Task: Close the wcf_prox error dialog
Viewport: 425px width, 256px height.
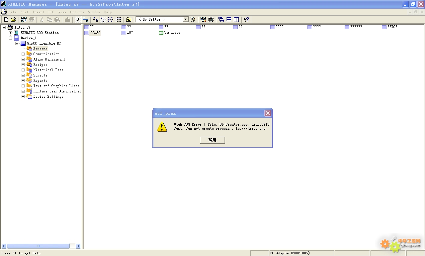Action: pyautogui.click(x=268, y=113)
